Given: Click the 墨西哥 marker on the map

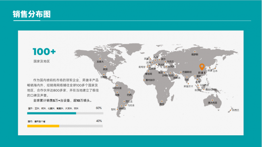Looking at the screenshot, I should 104,75.
